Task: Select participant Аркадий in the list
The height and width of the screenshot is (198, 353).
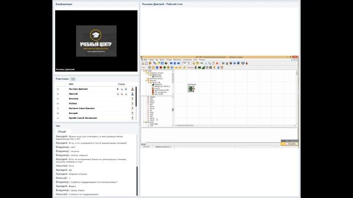Action: (x=73, y=113)
